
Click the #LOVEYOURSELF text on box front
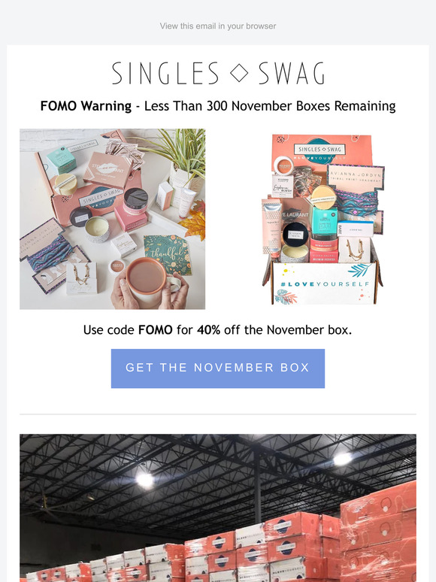click(x=325, y=284)
